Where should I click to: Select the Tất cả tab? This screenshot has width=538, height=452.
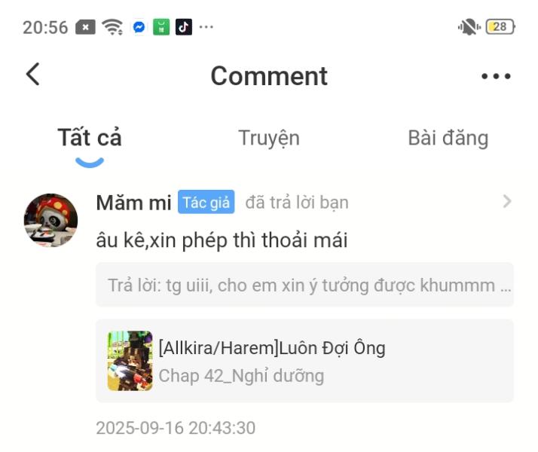tap(90, 138)
